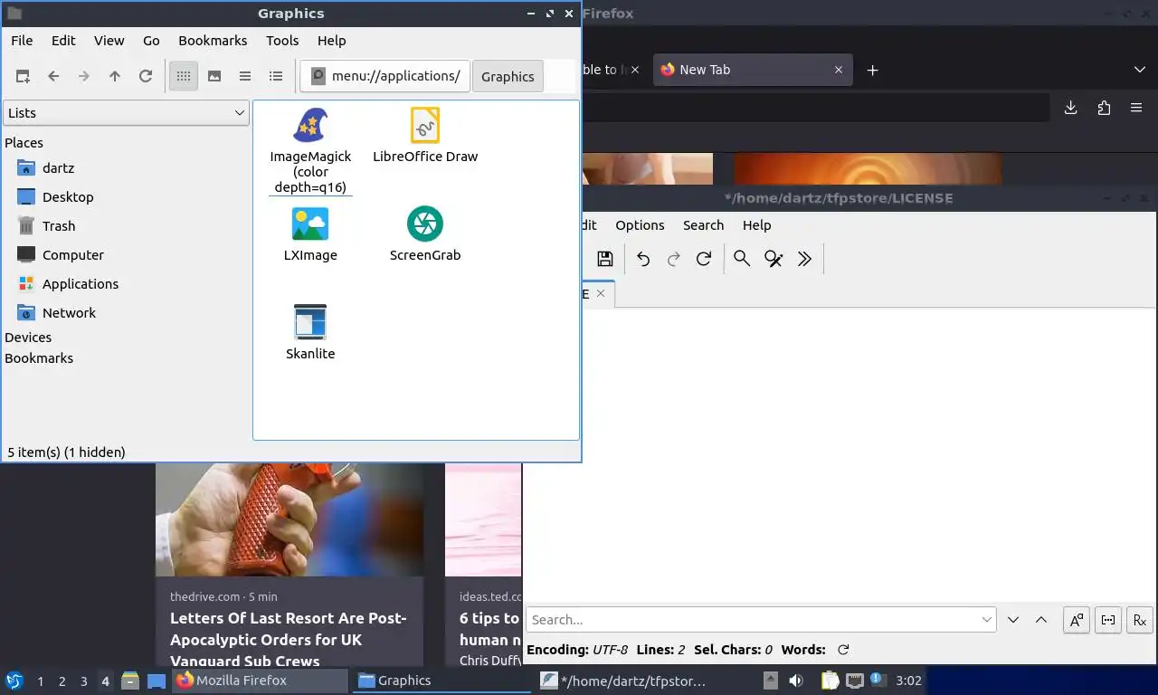Open the Lists side pane dropdown
This screenshot has height=695, width=1158.
(126, 112)
